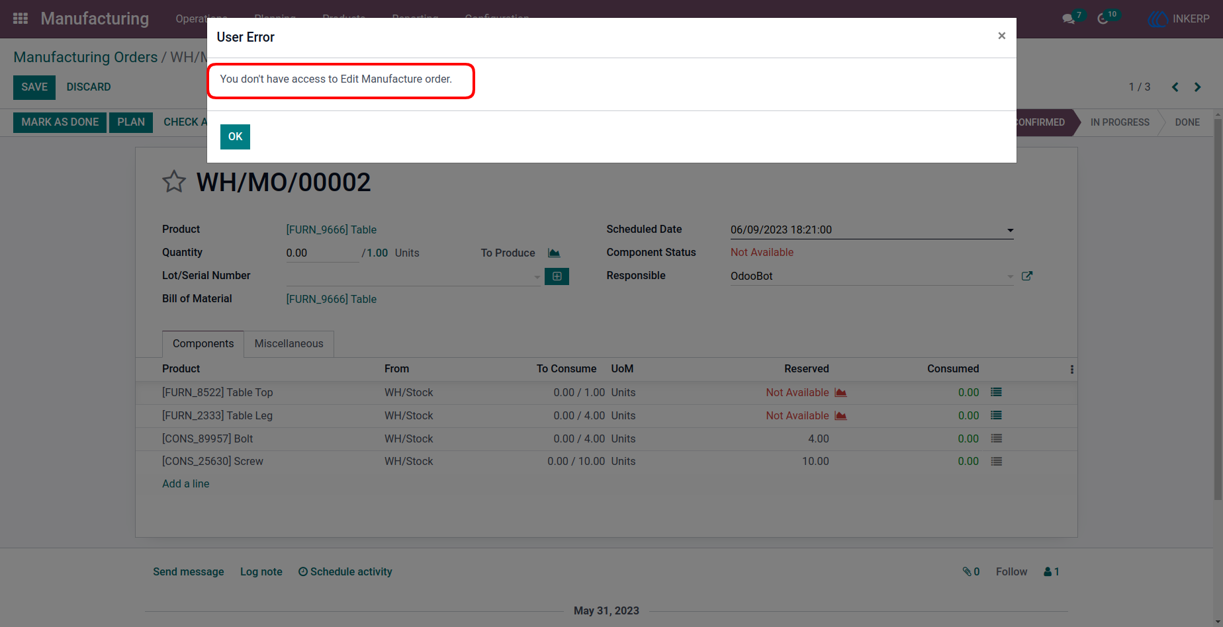1223x627 pixels.
Task: Open detailed operations list for Bolt
Action: (996, 439)
